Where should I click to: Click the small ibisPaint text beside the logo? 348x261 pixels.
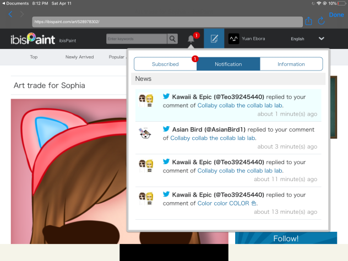coord(68,41)
